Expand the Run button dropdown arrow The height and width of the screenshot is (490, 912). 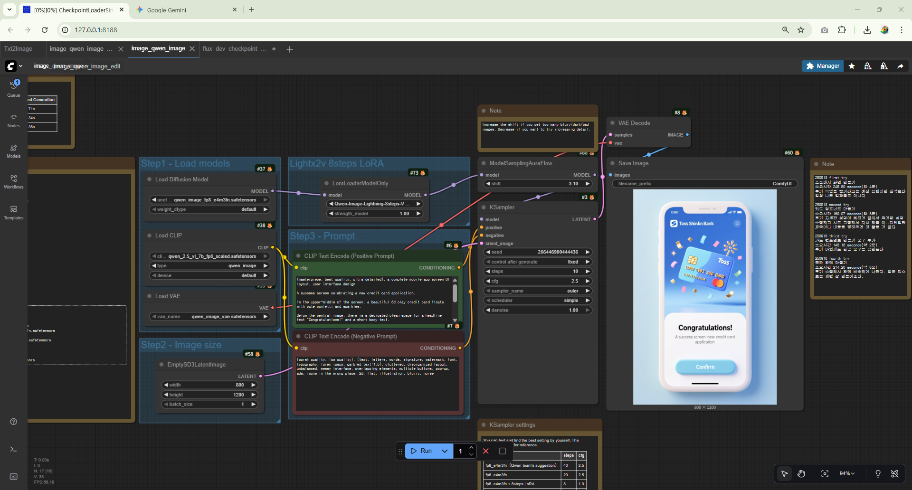coord(445,451)
